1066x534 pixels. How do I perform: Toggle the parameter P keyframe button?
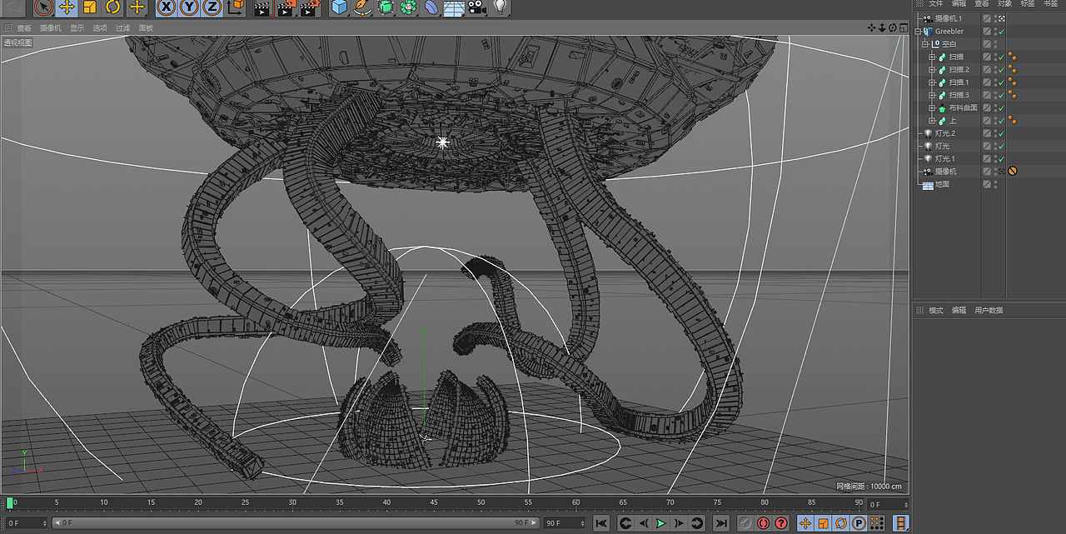point(859,523)
